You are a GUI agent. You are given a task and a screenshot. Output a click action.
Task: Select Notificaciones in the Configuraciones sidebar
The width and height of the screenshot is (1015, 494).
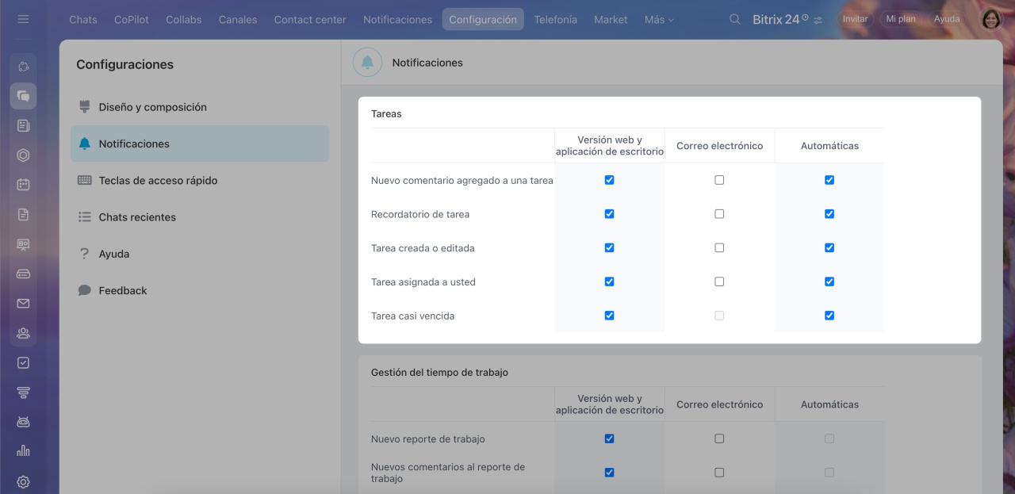tap(200, 144)
